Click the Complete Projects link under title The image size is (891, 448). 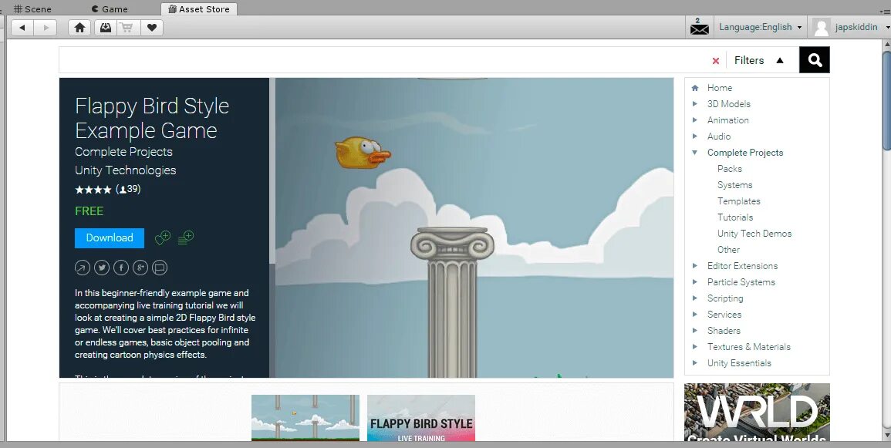(x=124, y=152)
